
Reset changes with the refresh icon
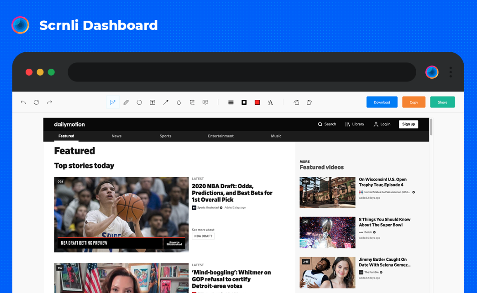36,102
